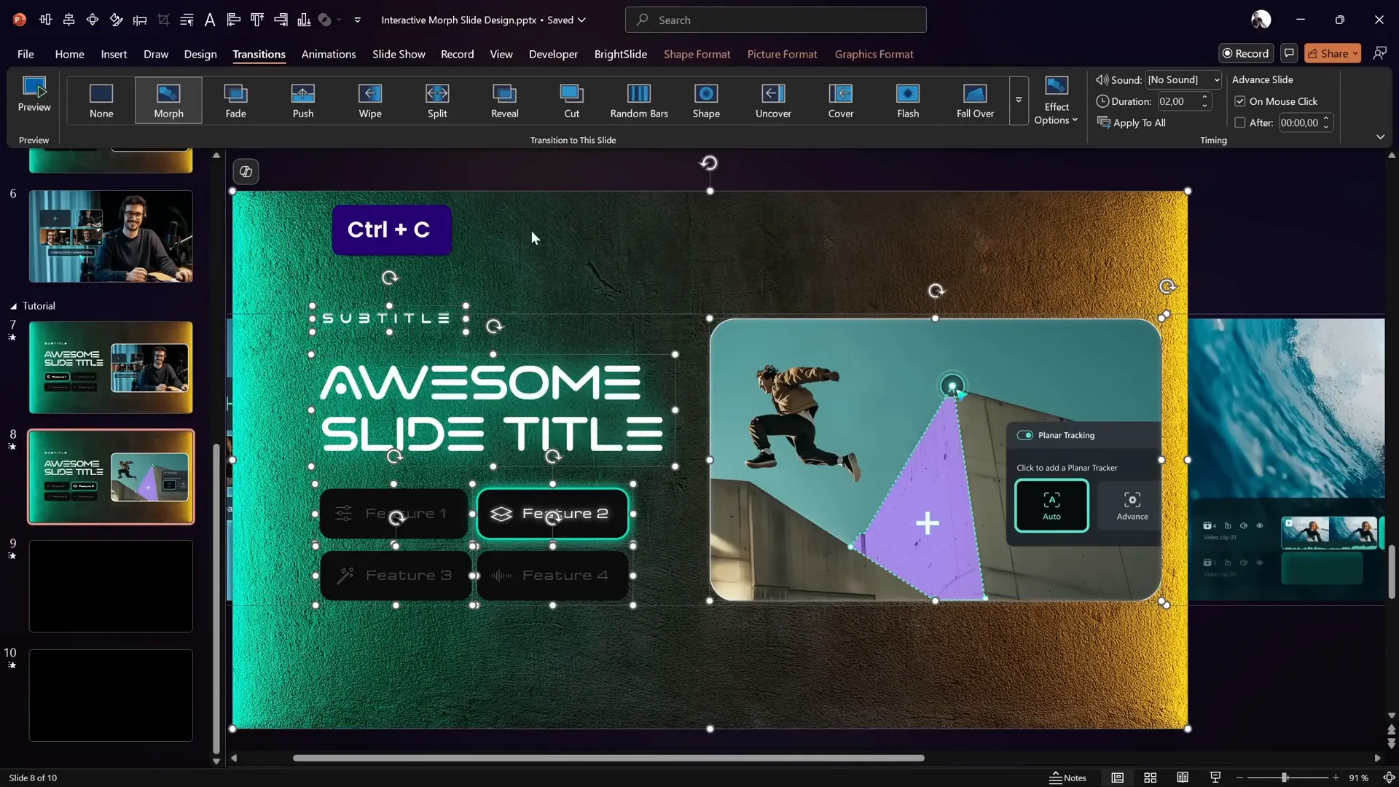Image resolution: width=1399 pixels, height=787 pixels.
Task: Expand the Effect Options menu
Action: [1056, 102]
